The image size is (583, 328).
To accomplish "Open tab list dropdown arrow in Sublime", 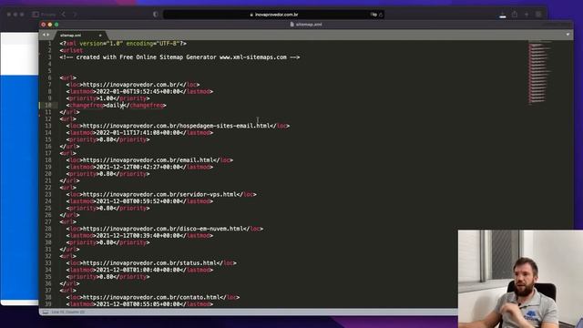I will click(x=568, y=35).
